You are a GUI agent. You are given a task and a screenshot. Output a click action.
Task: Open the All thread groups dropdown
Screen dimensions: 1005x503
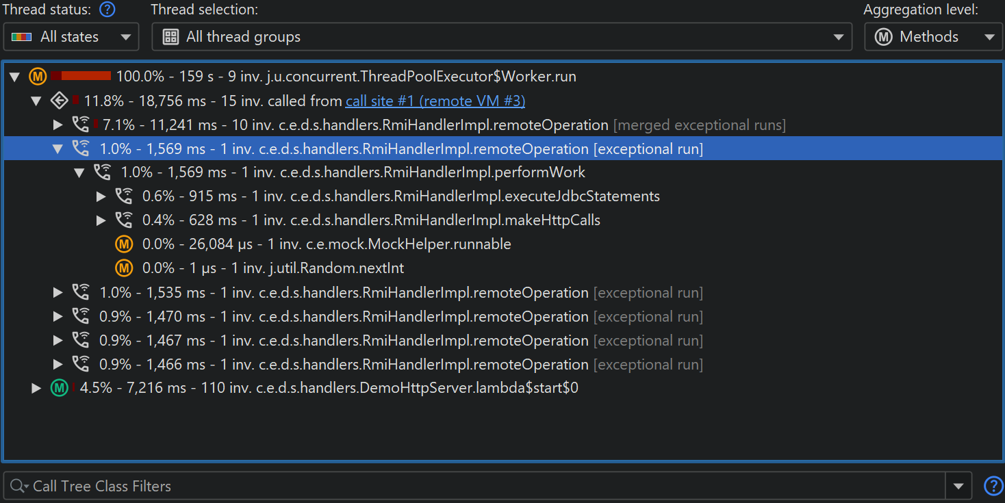click(x=501, y=37)
